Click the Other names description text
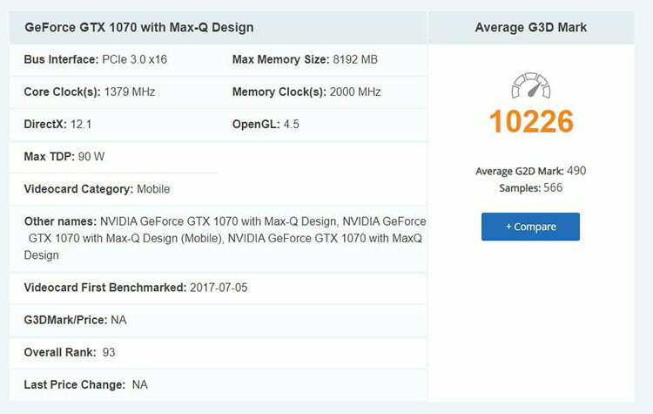 [x=225, y=238]
